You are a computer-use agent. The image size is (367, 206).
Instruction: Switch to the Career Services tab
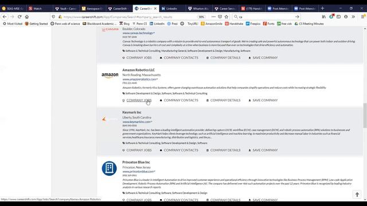click(x=225, y=9)
